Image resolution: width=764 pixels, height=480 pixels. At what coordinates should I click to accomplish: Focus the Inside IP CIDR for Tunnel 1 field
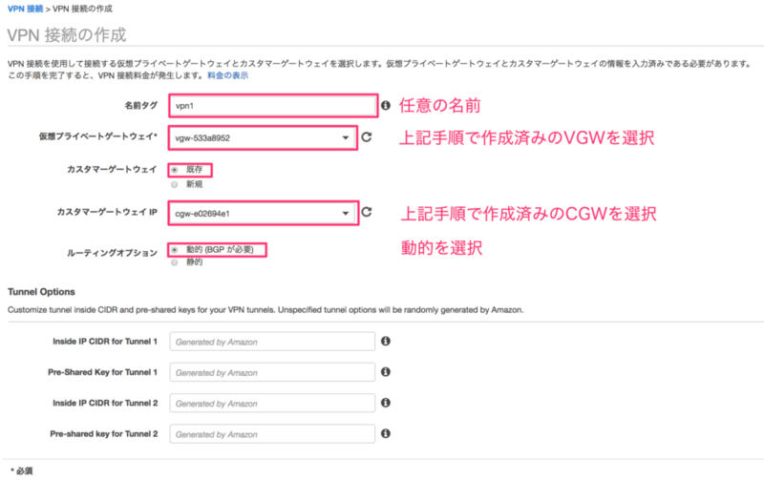pyautogui.click(x=272, y=342)
